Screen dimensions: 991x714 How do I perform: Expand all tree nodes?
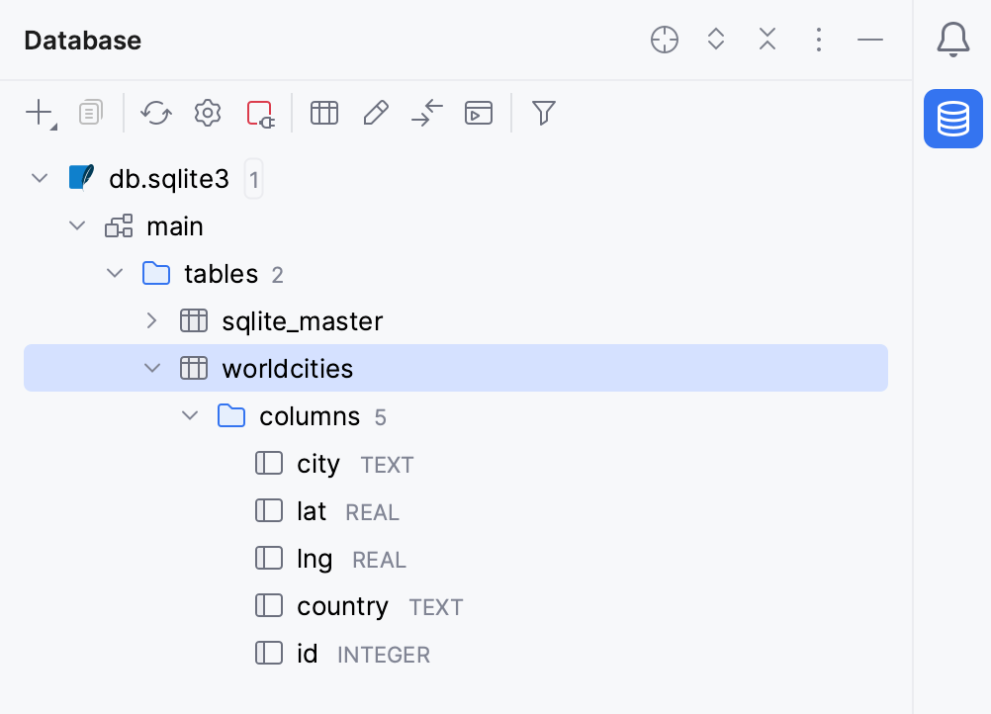(x=715, y=40)
